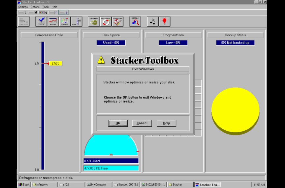Screen dimensions: 285x188
Task: Click the cyan disk space gauge
Action: pyautogui.click(x=111, y=145)
